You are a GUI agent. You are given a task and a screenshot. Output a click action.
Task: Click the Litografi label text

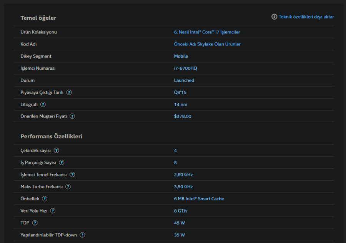pos(29,104)
